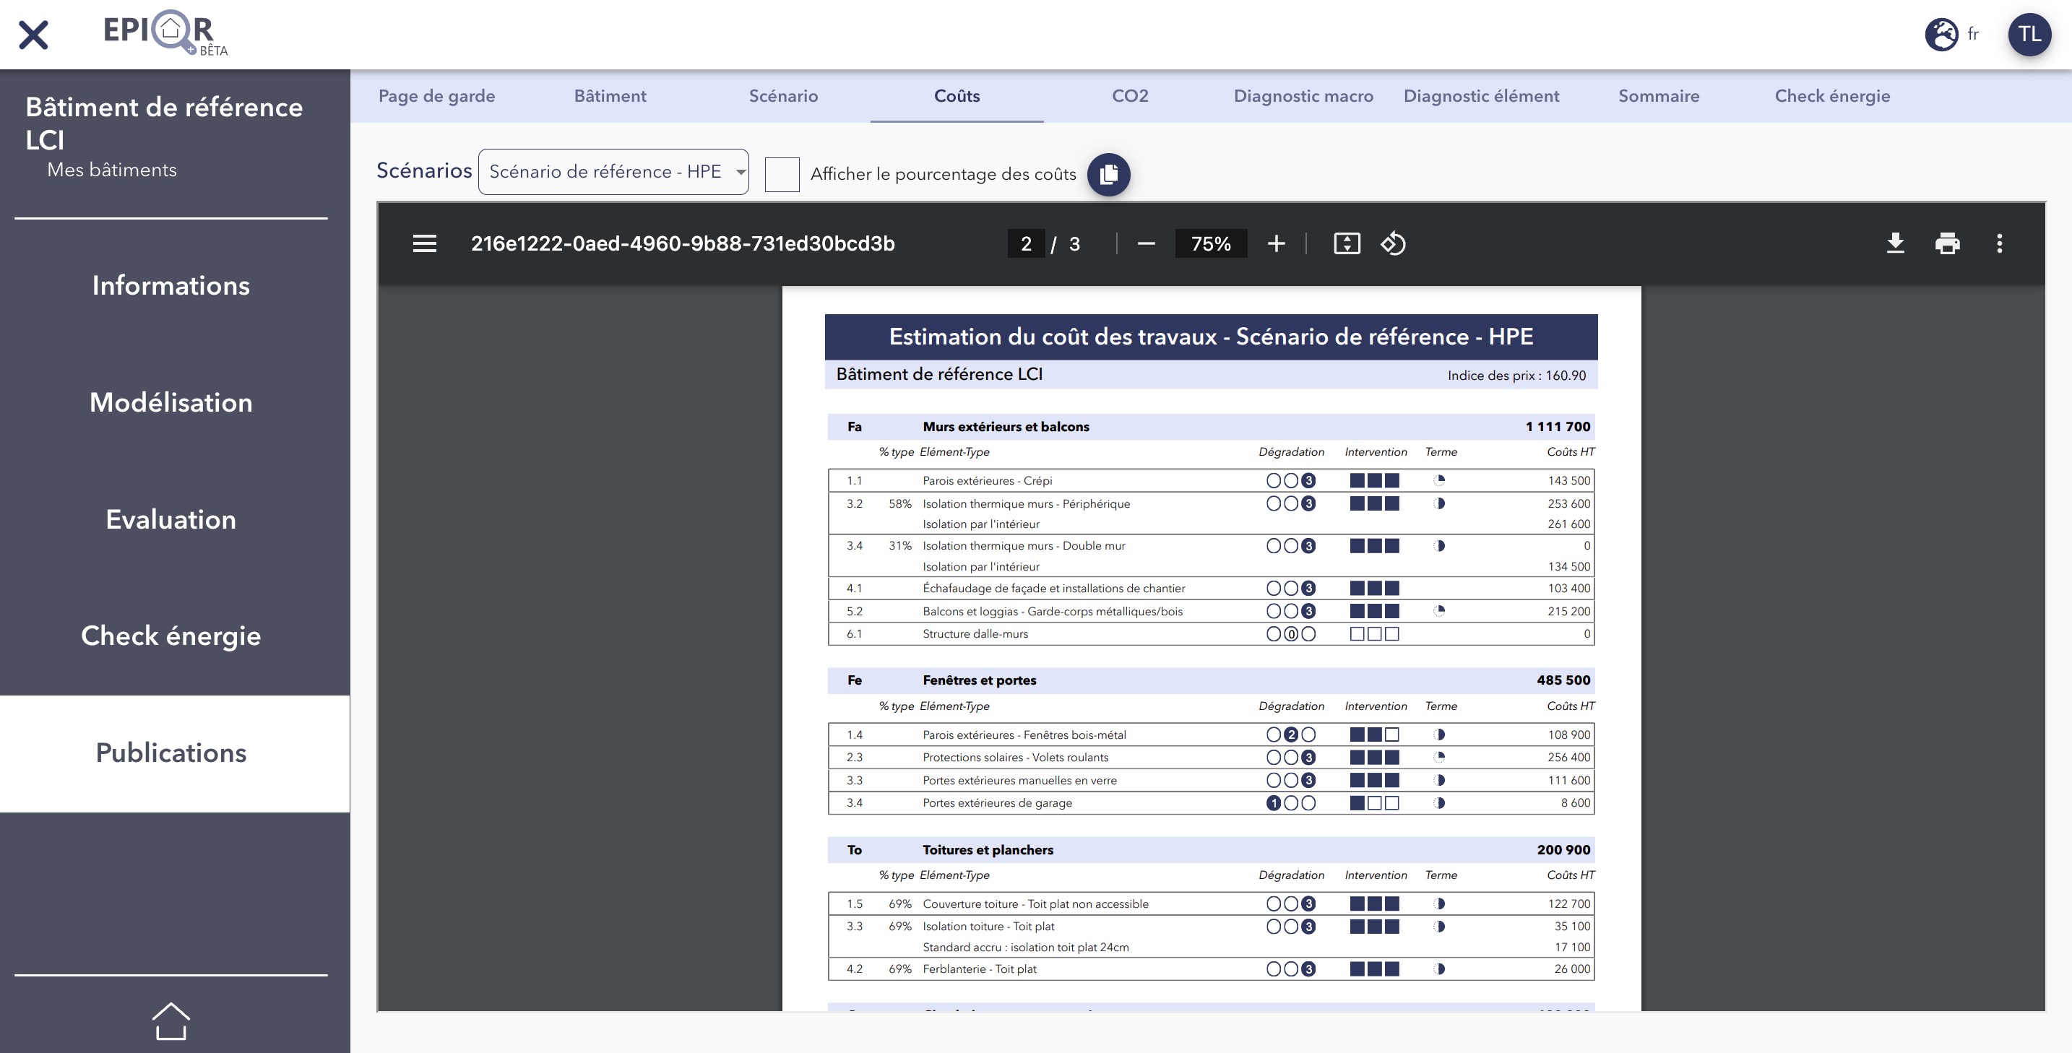This screenshot has height=1053, width=2072.
Task: Click the Estimation du coût des travaux heading
Action: tap(1211, 337)
